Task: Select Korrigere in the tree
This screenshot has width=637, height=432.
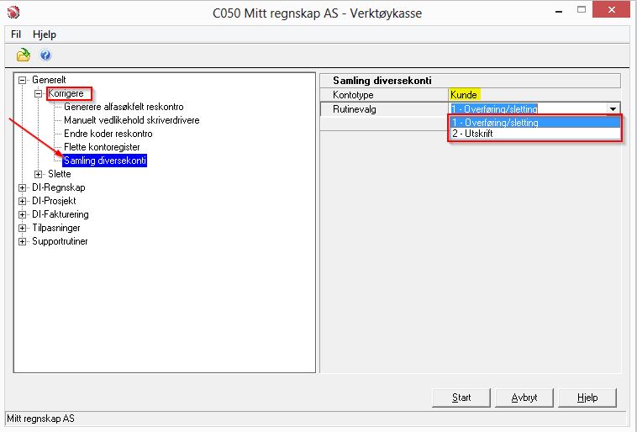Action: [66, 93]
